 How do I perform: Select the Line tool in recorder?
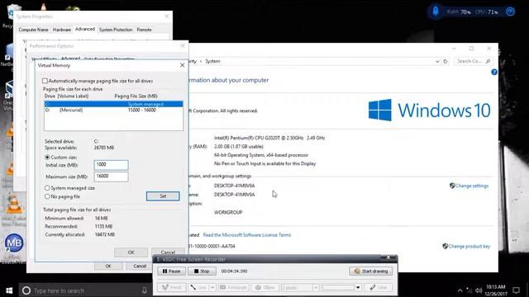(x=199, y=288)
